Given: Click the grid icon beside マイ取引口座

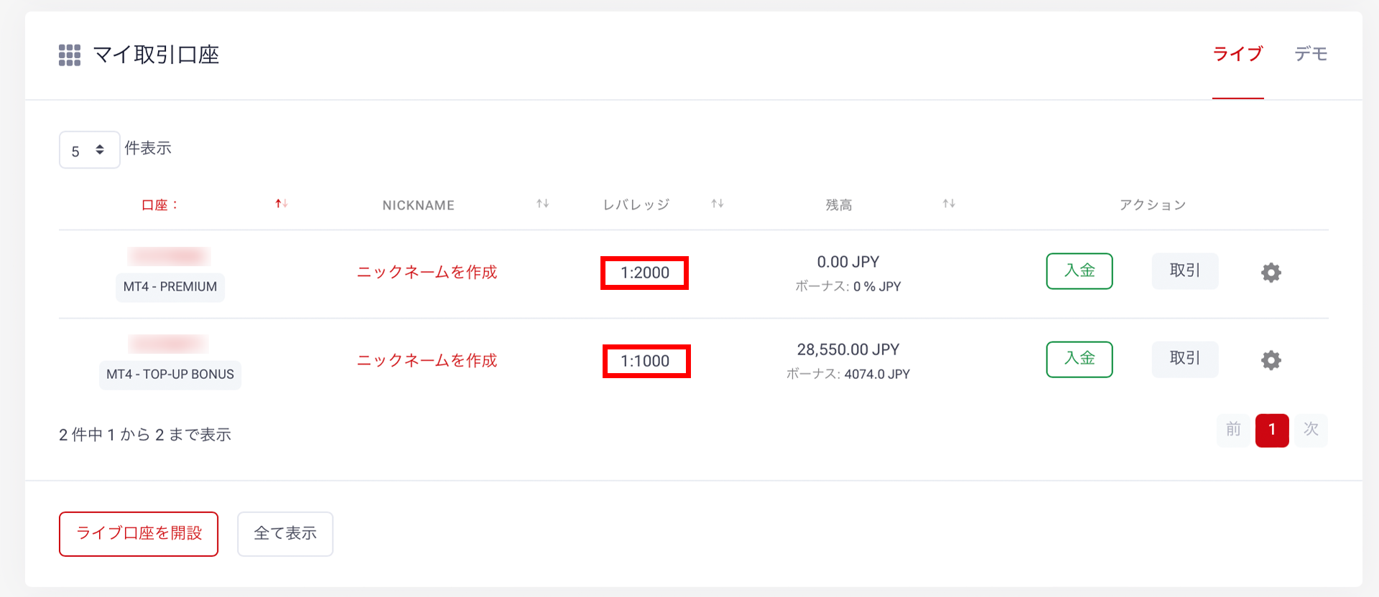Looking at the screenshot, I should pyautogui.click(x=70, y=55).
